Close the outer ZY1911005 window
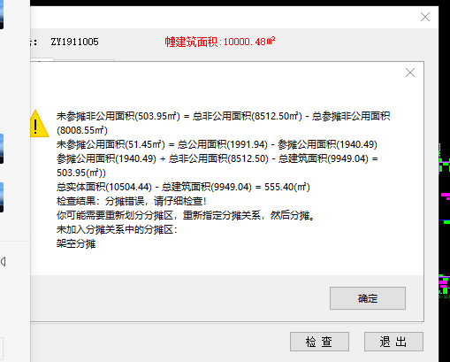 click(425, 17)
